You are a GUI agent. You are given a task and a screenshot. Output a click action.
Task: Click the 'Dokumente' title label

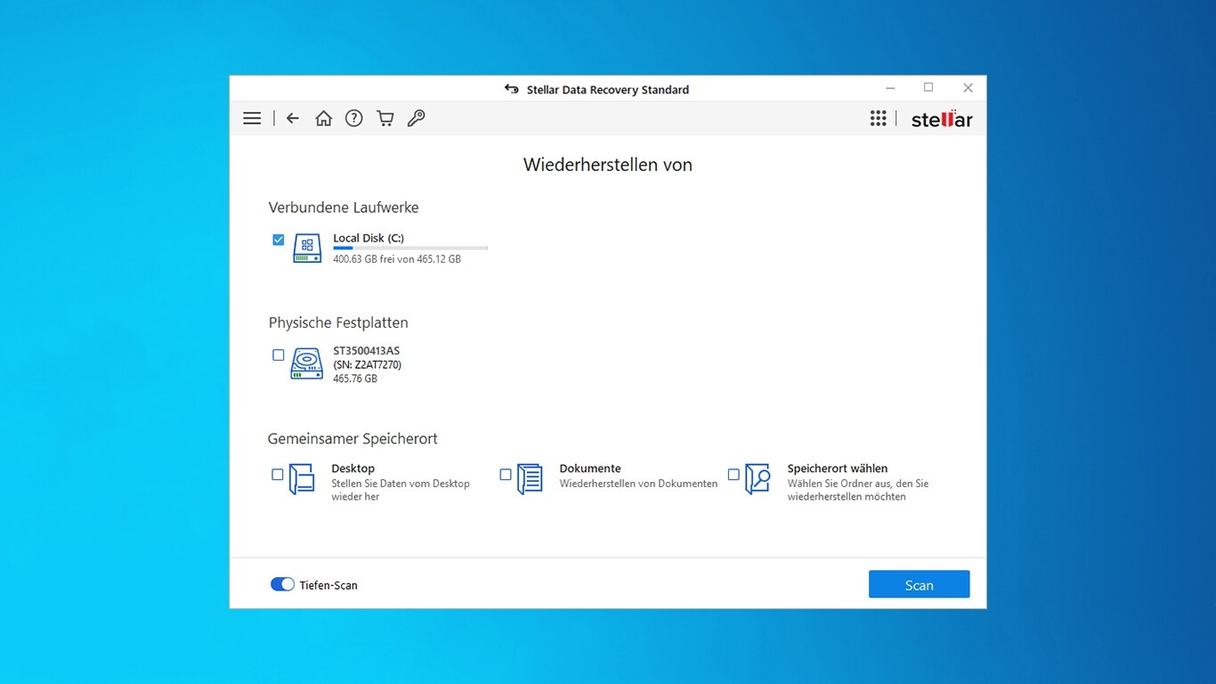pos(590,468)
